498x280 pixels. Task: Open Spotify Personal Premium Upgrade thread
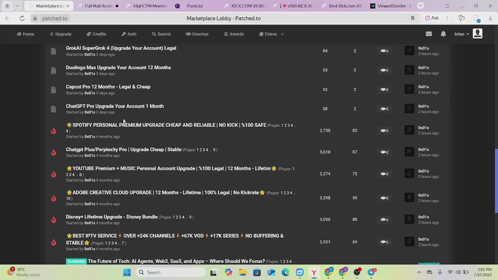(166, 125)
